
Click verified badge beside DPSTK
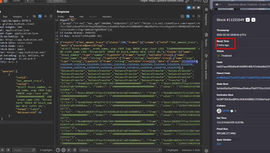(232, 111)
